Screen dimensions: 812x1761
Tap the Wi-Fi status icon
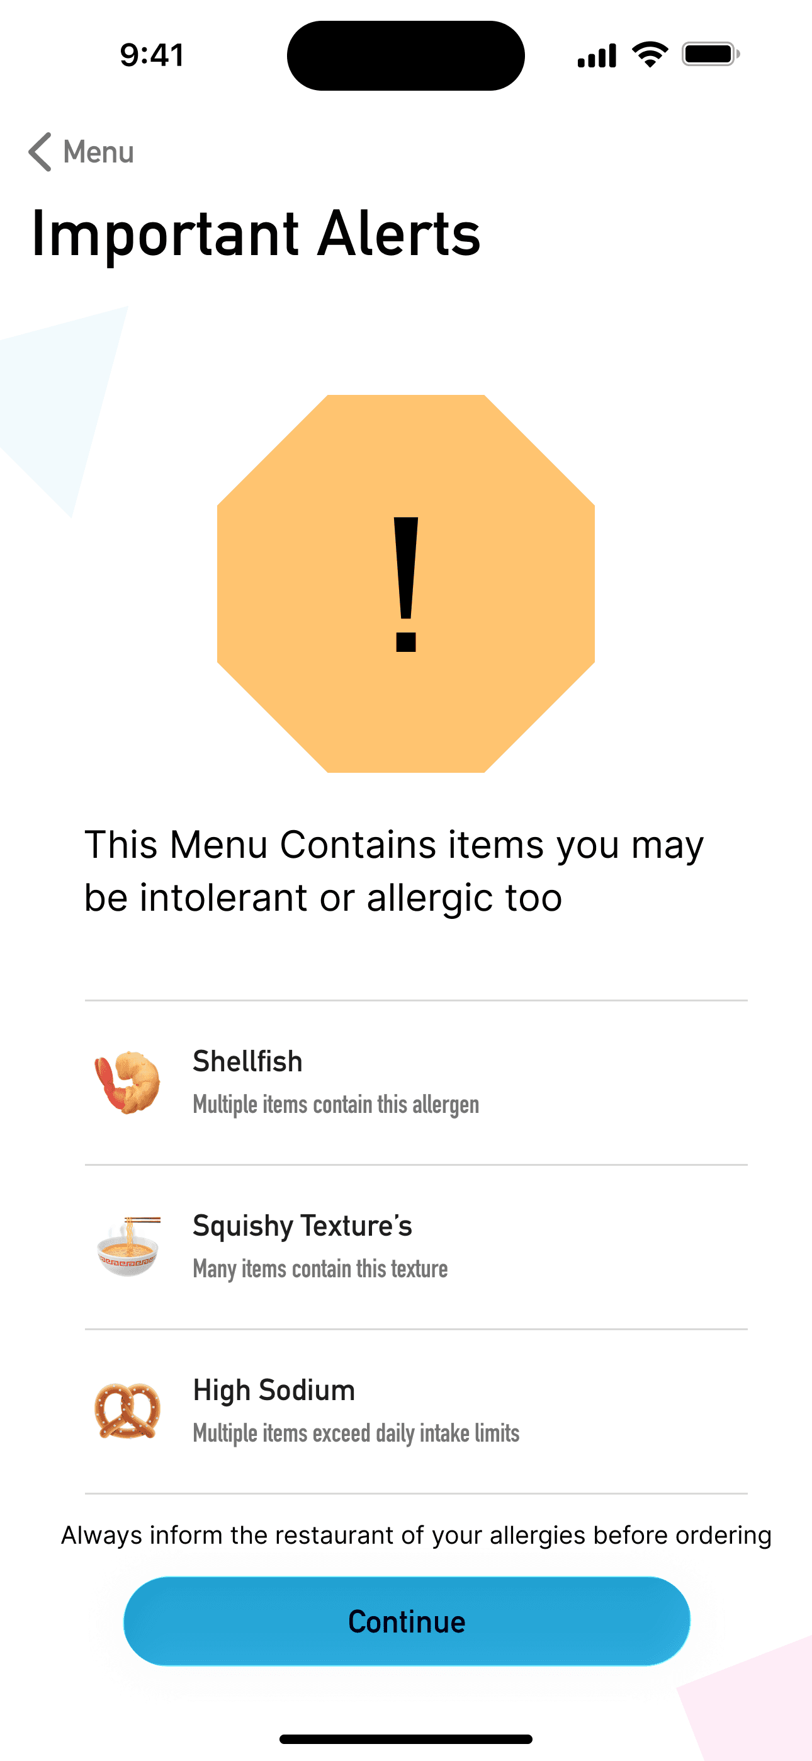650,55
